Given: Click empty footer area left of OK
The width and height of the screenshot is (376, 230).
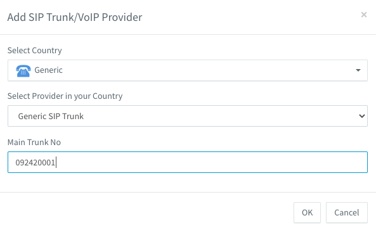Looking at the screenshot, I should coord(146,212).
